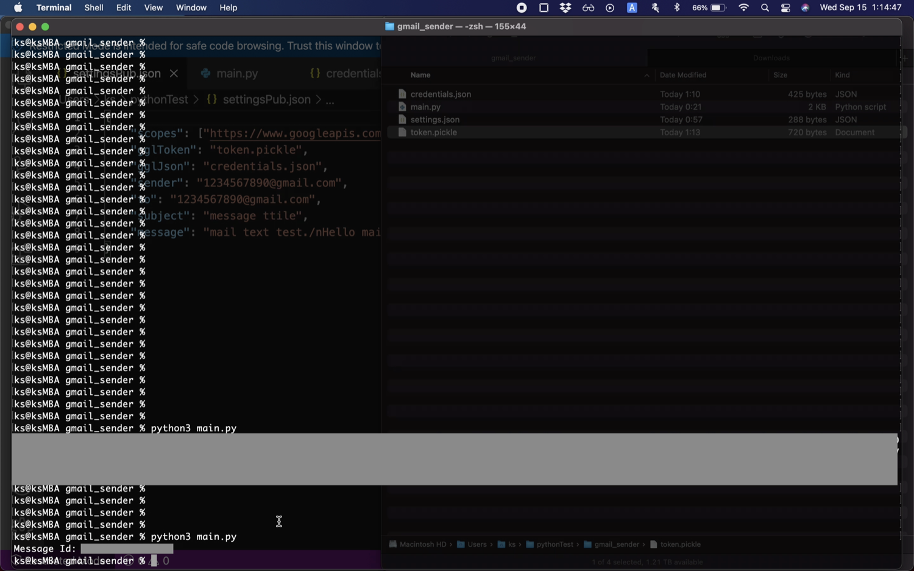Click '1 of 4 selected' Finder status bar

647,562
